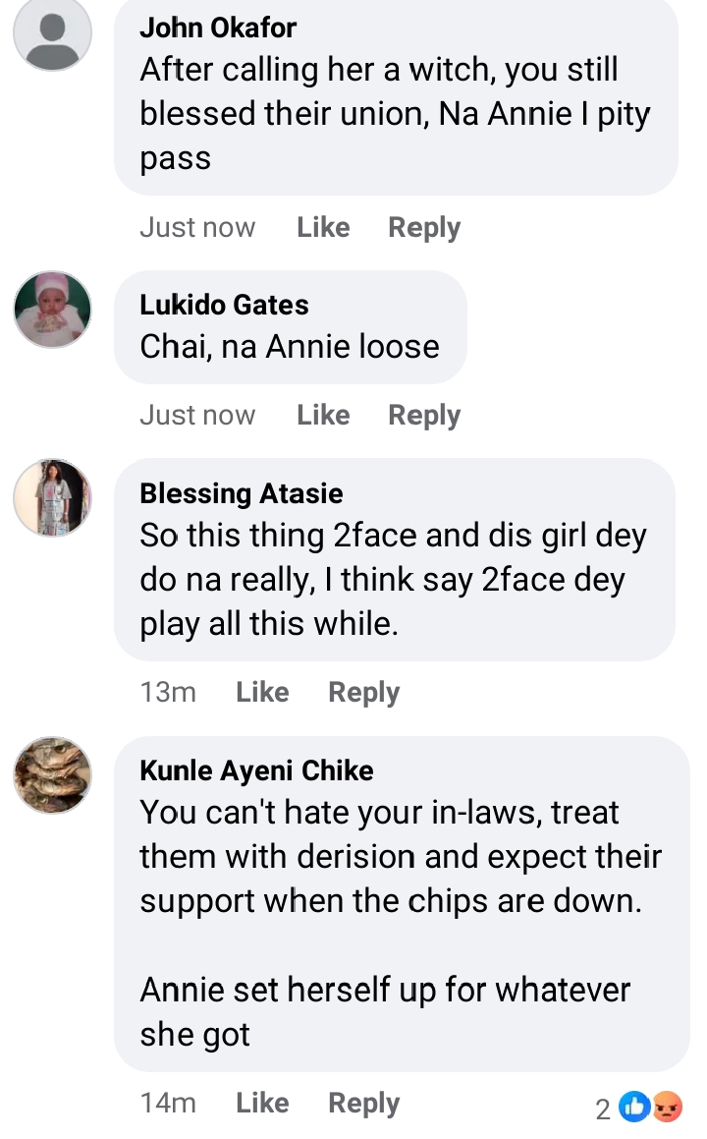Reply to John Okafor's comment
The height and width of the screenshot is (1139, 707).
click(424, 227)
